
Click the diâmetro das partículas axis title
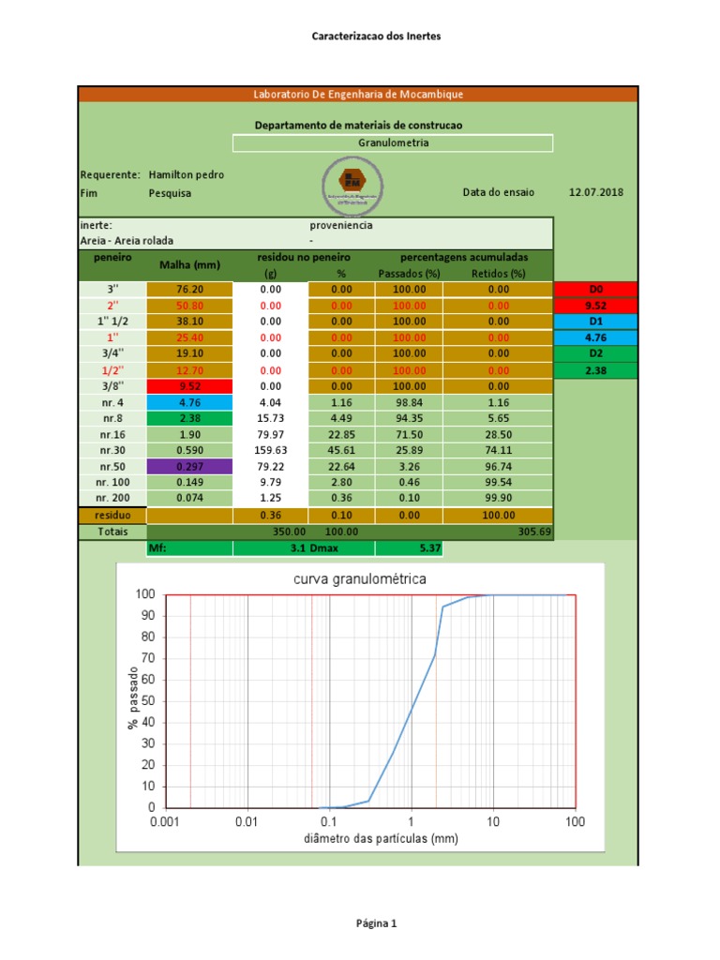pos(382,839)
